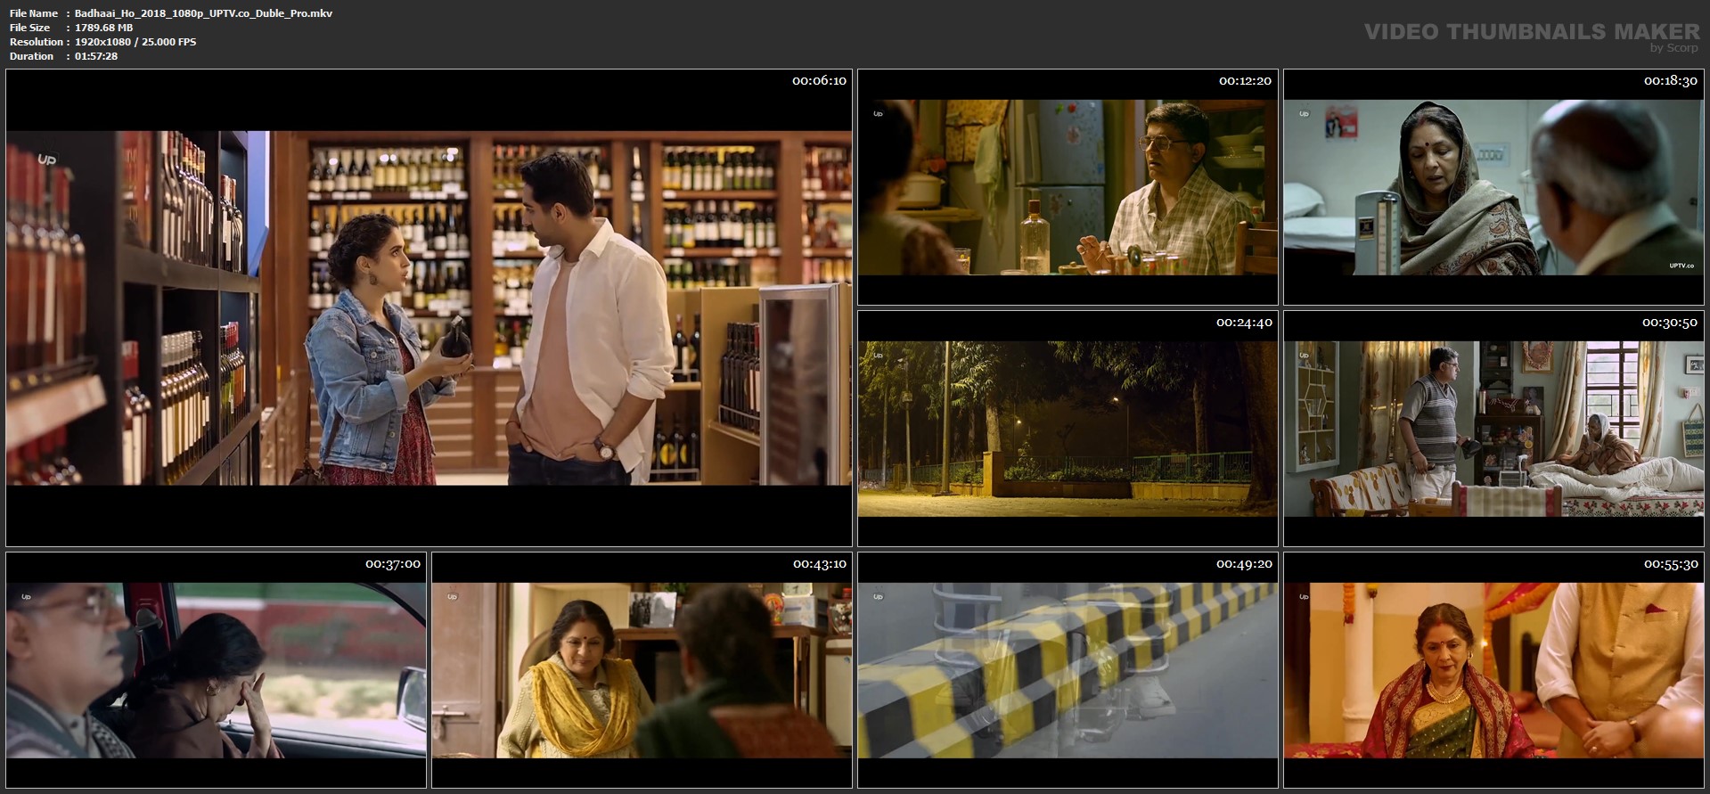The image size is (1710, 794).
Task: Open the thumbnail of the woman in a grey shawl
Action: [x=1493, y=187]
